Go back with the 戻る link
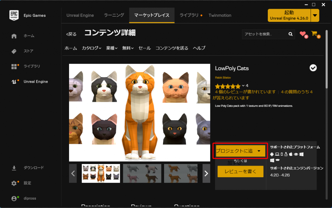 tap(71, 34)
